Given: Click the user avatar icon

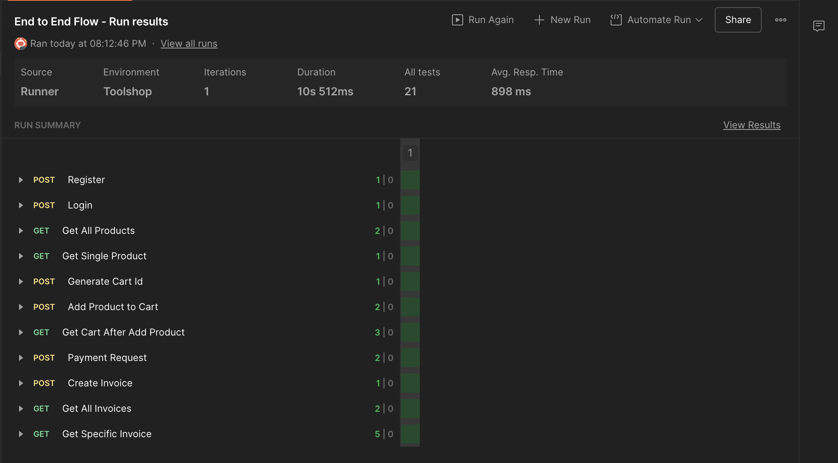Looking at the screenshot, I should tap(21, 44).
